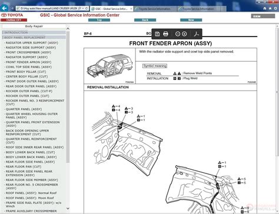Open the browser home icon

[x=265, y=8]
